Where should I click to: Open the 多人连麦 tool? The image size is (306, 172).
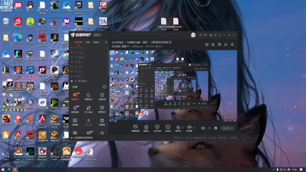(88, 109)
